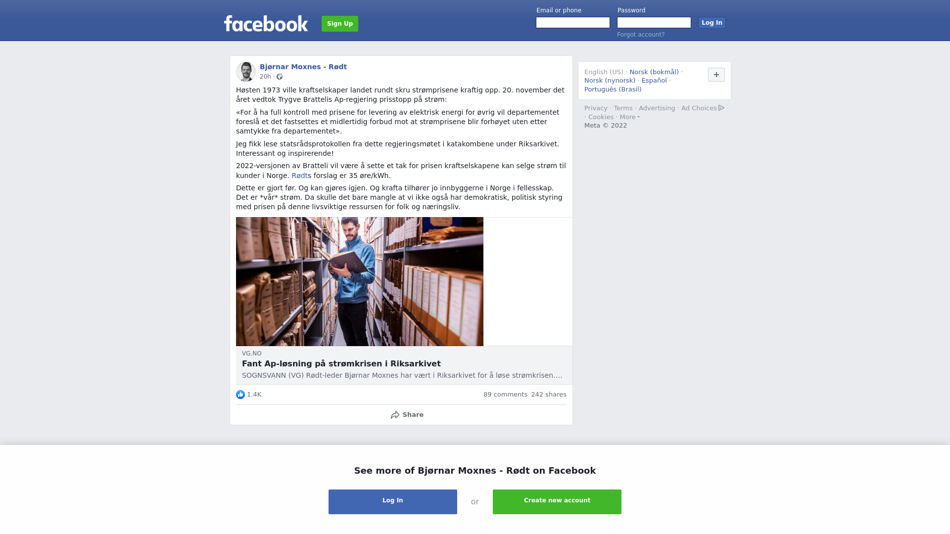Click the Facebook logo

[266, 24]
